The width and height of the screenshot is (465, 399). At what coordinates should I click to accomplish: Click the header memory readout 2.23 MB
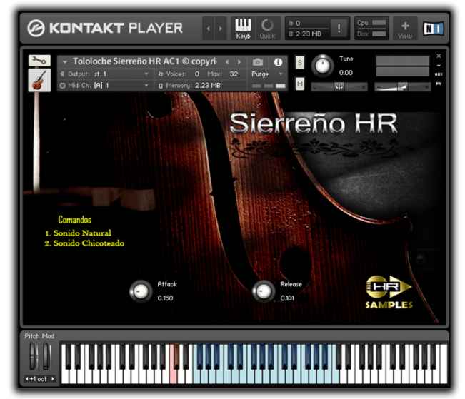(309, 34)
